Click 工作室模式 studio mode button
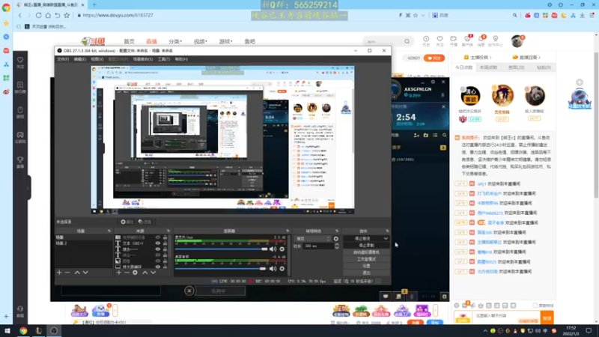The width and height of the screenshot is (599, 337). coord(366,259)
